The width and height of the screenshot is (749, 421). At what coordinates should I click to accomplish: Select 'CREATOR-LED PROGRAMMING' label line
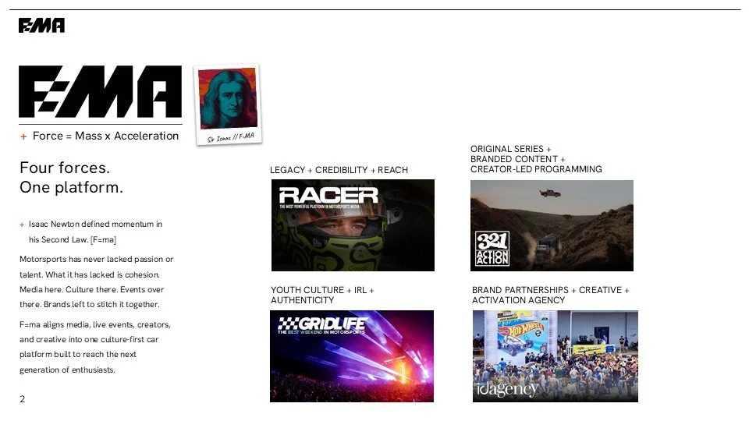click(536, 169)
